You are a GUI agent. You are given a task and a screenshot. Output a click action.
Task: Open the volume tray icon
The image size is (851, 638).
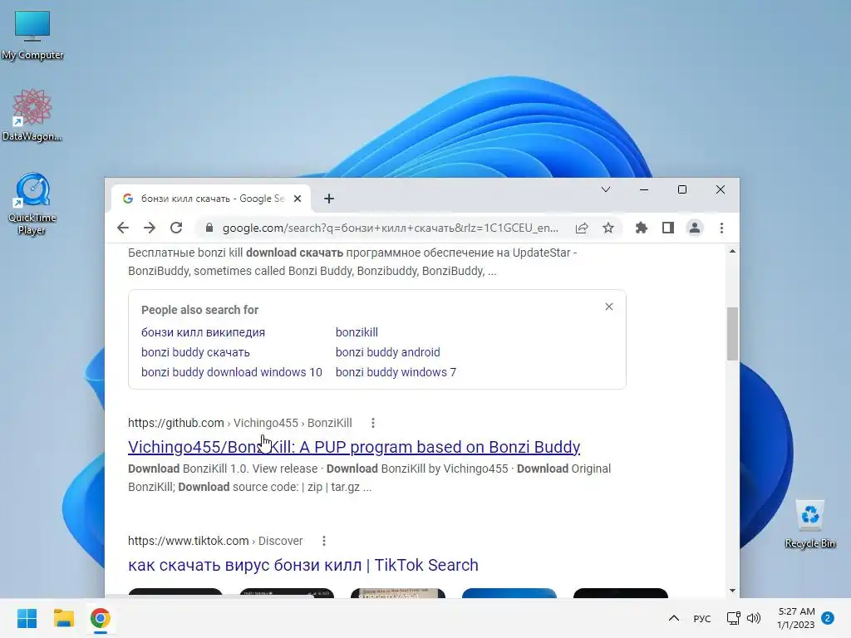[x=753, y=618]
